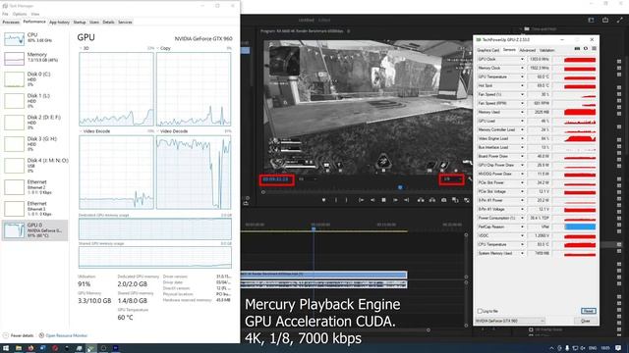Switch to Details tab in Task Manager
The width and height of the screenshot is (629, 353).
tap(108, 22)
